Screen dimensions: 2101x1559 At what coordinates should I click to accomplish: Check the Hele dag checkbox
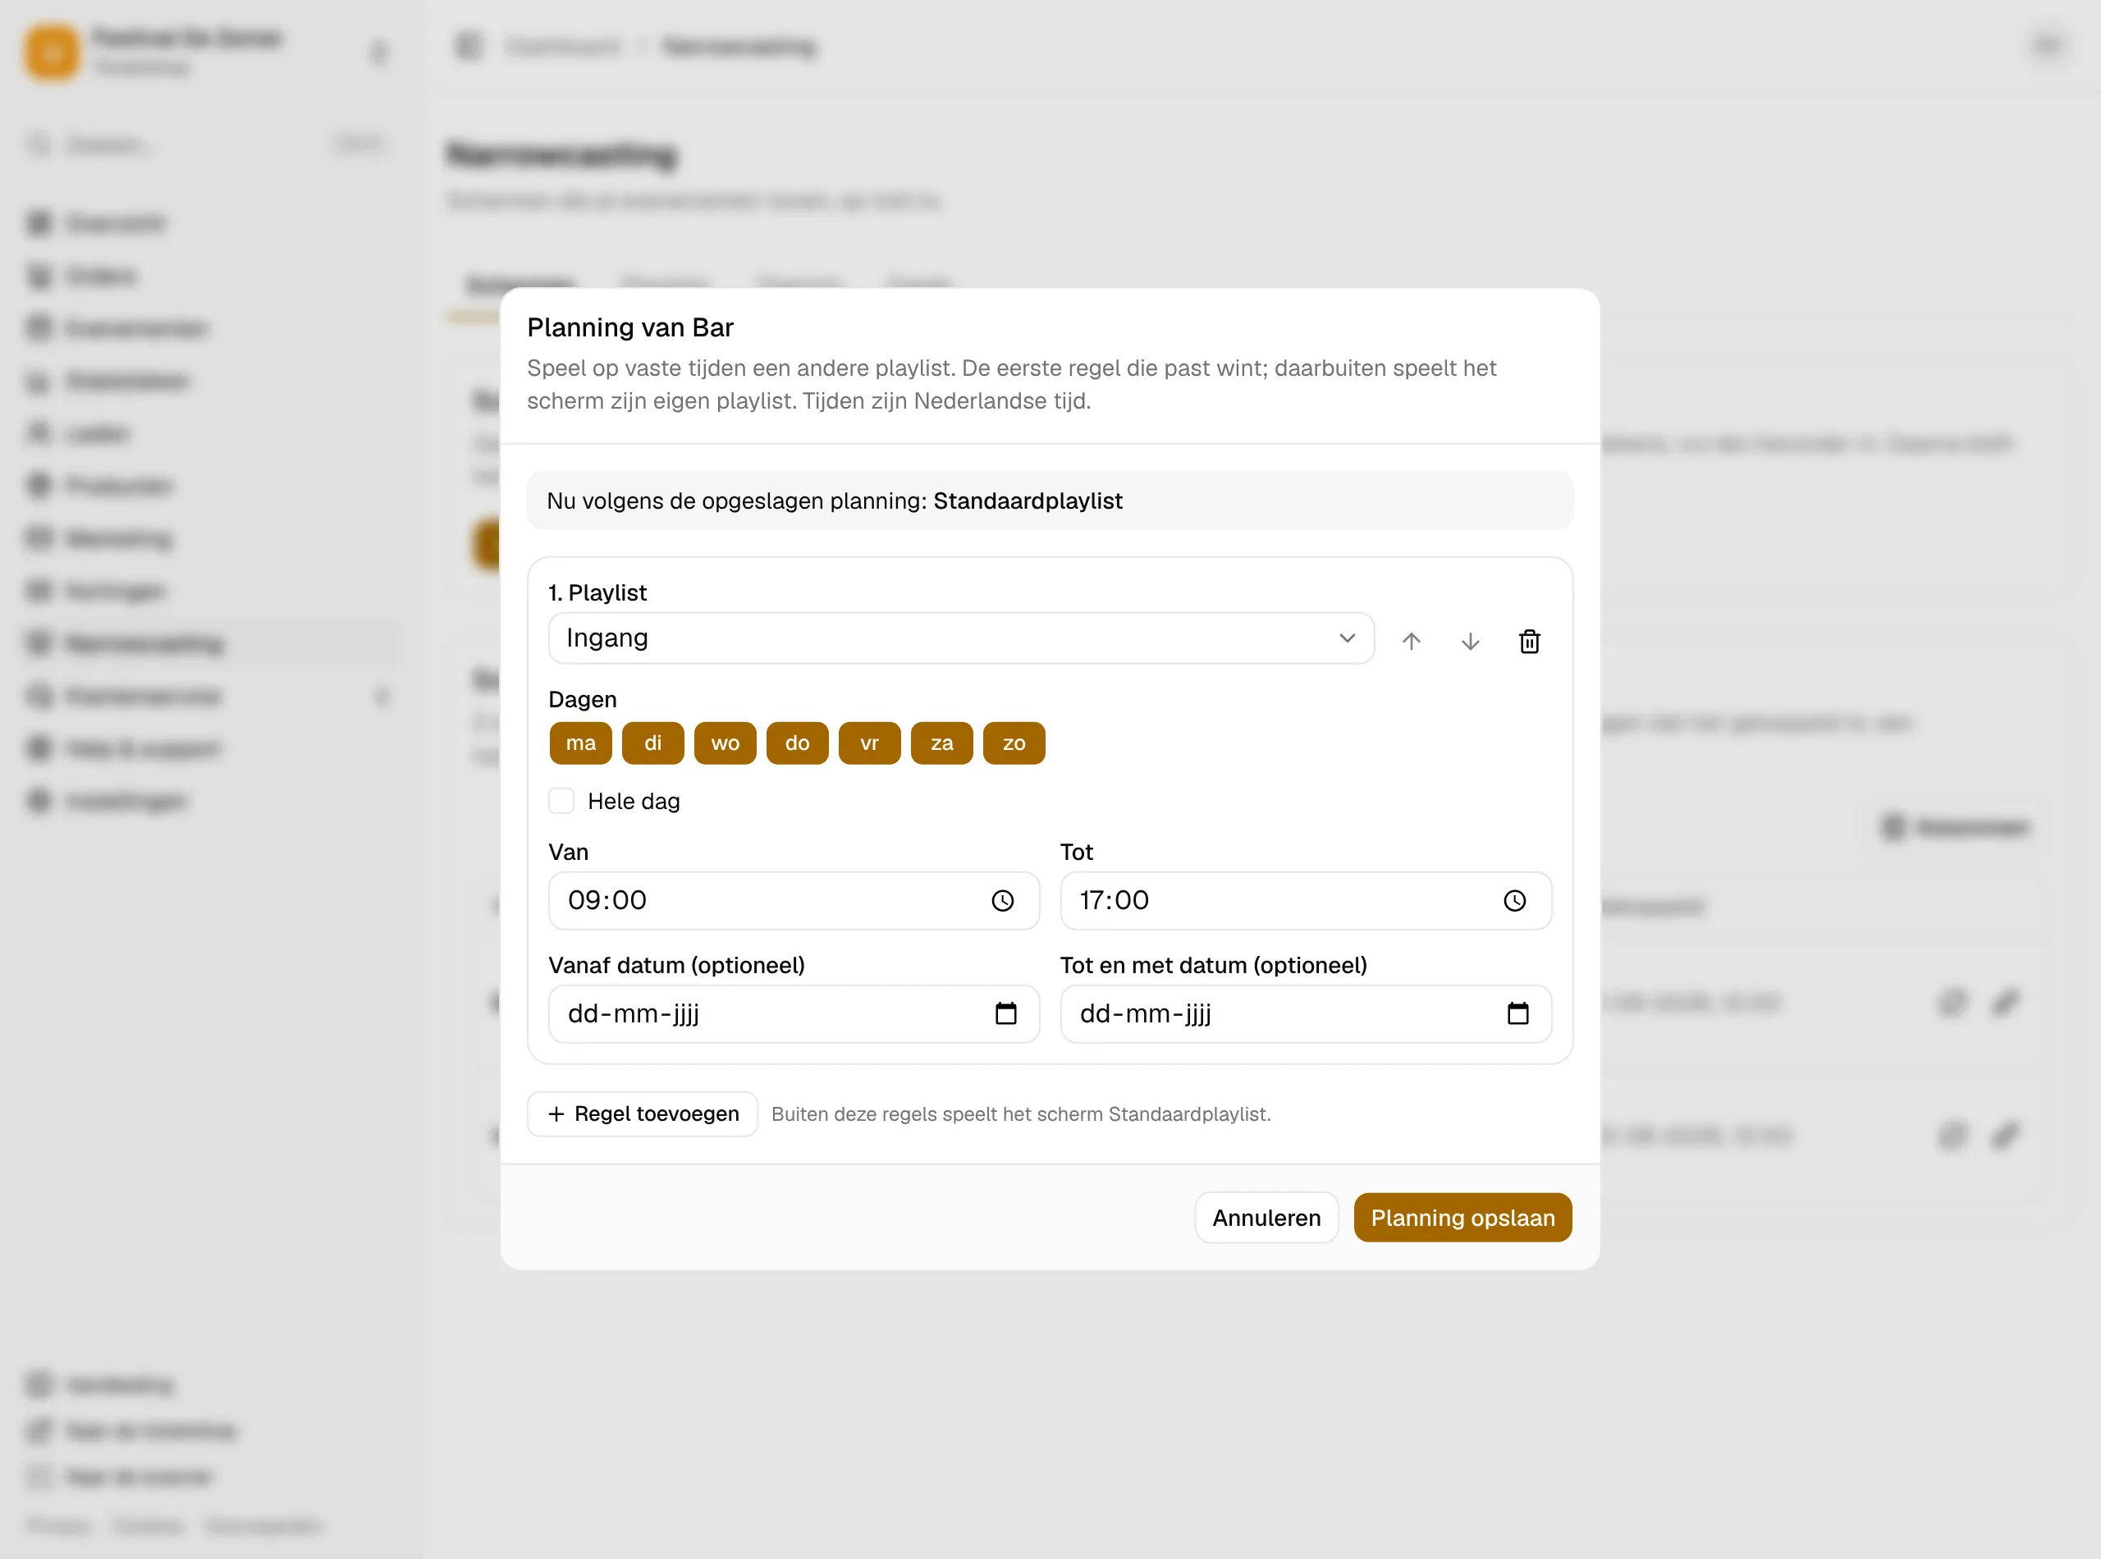click(x=561, y=801)
